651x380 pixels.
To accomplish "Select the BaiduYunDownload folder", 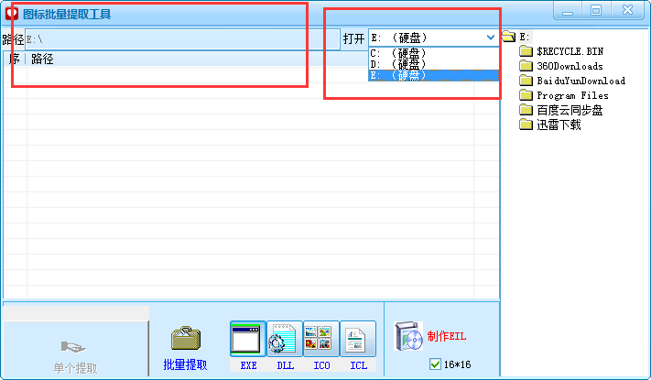I will [580, 81].
